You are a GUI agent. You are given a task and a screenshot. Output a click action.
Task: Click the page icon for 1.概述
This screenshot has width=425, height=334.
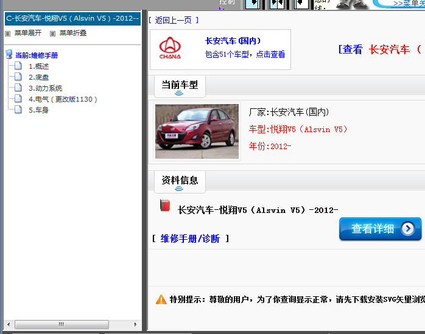18,66
